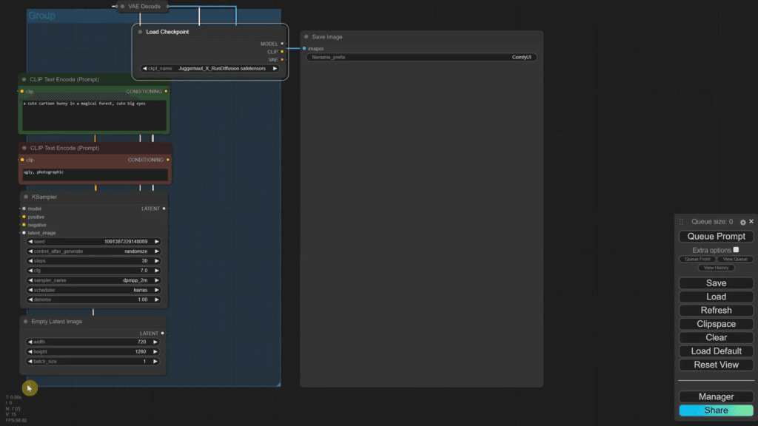Refresh the node definitions
Viewport: 758px width, 426px height.
click(x=716, y=310)
